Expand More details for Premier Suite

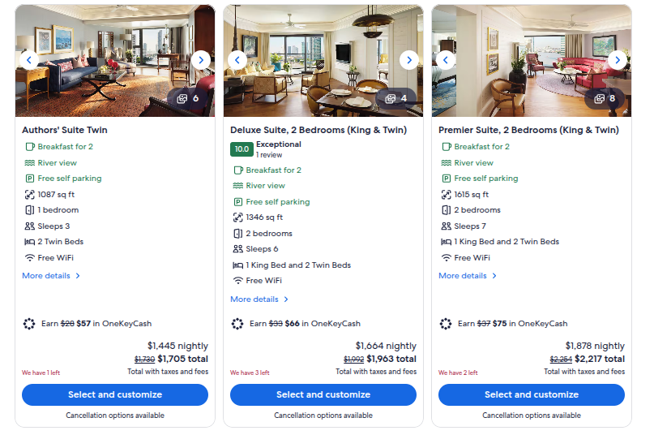tap(467, 276)
